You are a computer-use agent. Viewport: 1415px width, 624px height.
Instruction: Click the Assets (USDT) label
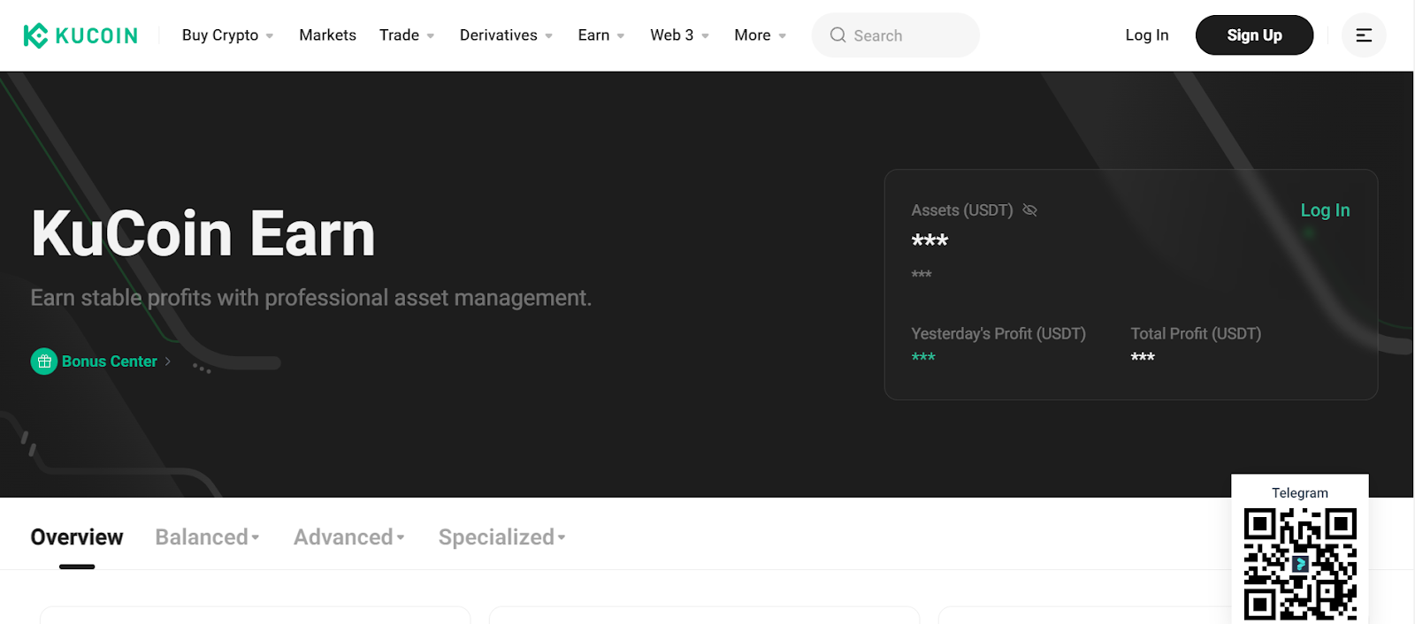[x=962, y=210]
